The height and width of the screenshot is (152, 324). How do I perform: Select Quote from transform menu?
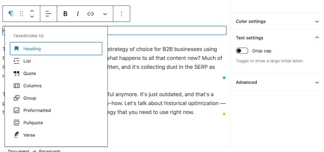point(29,73)
